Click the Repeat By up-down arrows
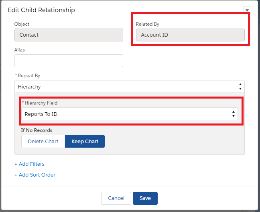This screenshot has height=212, width=260. coord(240,86)
